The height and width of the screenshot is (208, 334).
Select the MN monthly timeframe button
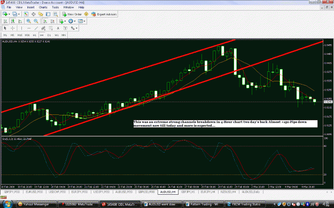[64, 35]
